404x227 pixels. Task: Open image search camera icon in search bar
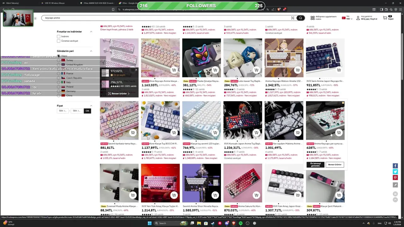(293, 18)
